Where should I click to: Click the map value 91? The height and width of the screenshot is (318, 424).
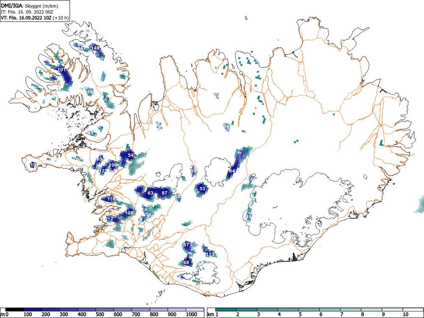[x=248, y=217]
